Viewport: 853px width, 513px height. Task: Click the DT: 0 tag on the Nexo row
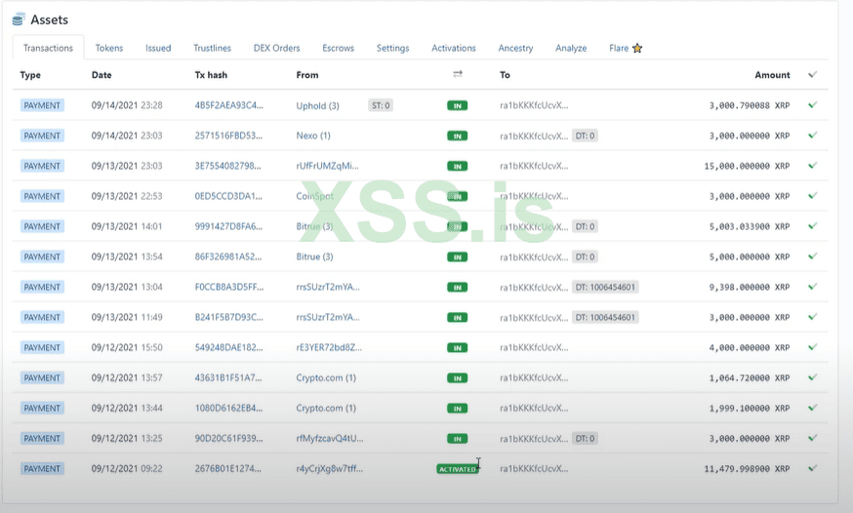[585, 136]
